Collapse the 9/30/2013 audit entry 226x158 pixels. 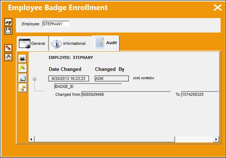34,79
